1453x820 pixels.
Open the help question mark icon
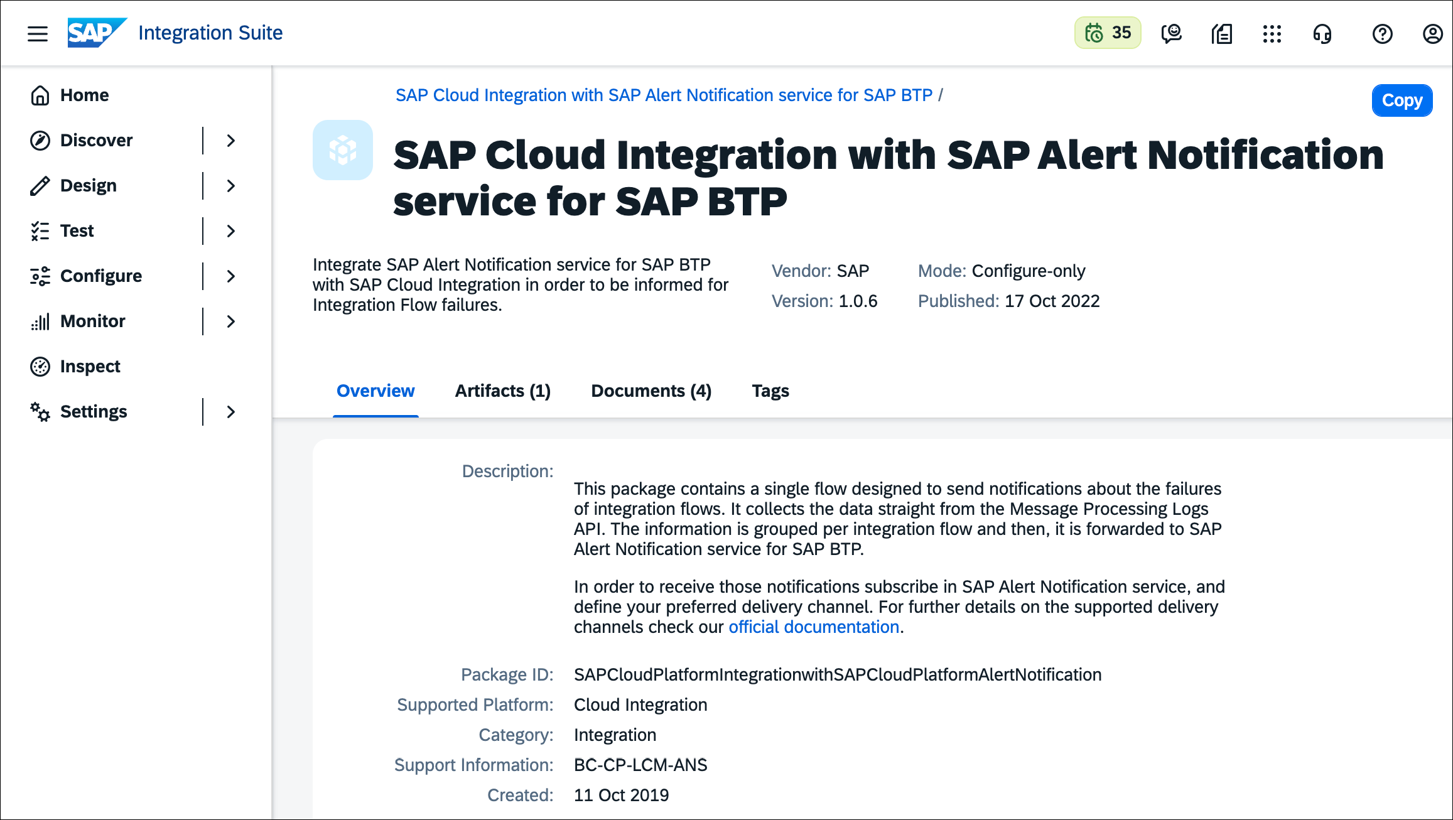(x=1382, y=33)
